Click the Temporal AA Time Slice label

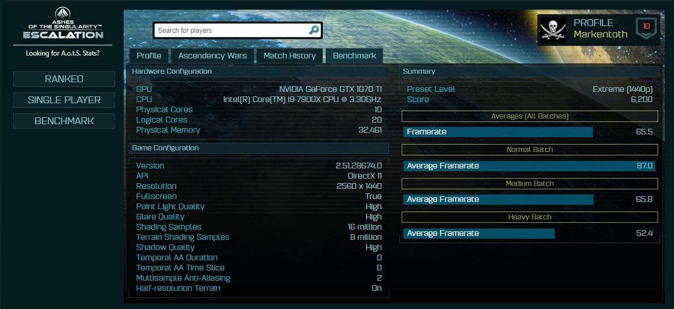tap(180, 268)
